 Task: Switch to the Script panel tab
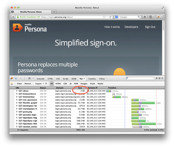tap(65, 79)
